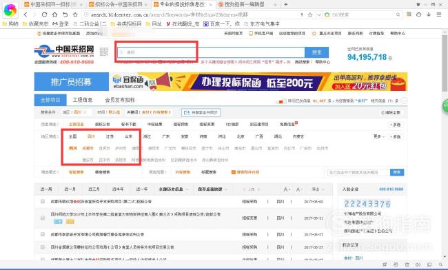Viewport: 448px width, 270px height.
Task: Expand the 更多 regions dropdown
Action: 379,136
